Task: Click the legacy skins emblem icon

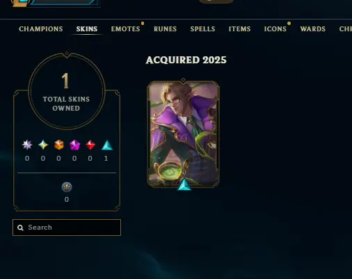Action: point(67,187)
